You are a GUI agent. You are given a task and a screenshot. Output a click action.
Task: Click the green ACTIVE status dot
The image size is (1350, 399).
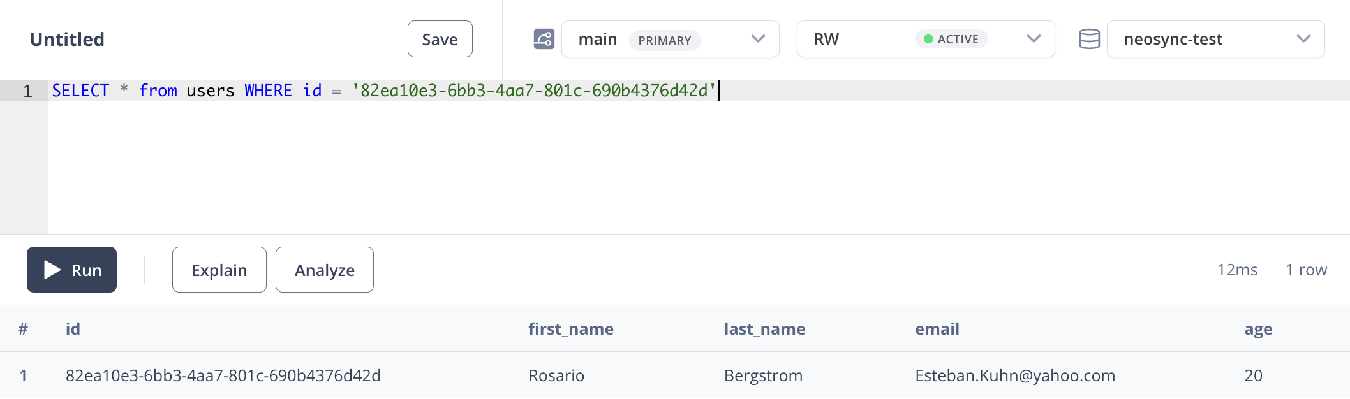[928, 39]
